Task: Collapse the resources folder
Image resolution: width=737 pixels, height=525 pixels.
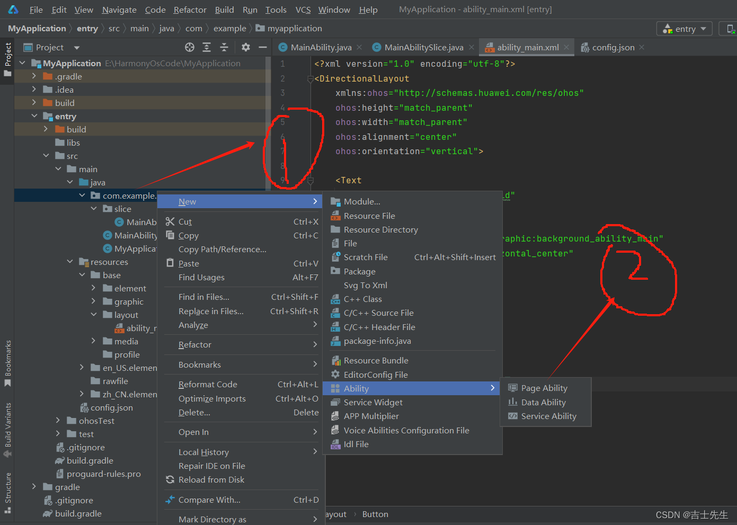Action: 70,261
